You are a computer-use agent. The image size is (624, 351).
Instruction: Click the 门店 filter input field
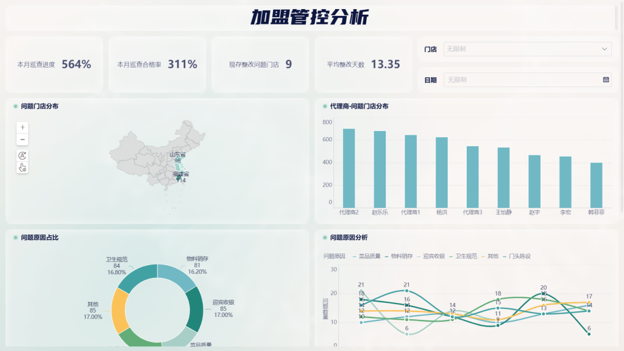click(521, 49)
